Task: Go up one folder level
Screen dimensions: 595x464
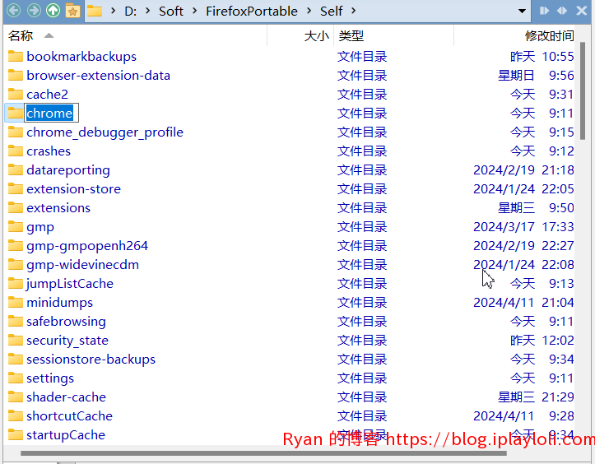Action: [x=53, y=10]
